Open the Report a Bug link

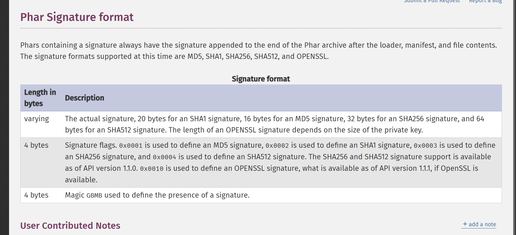(x=485, y=1)
